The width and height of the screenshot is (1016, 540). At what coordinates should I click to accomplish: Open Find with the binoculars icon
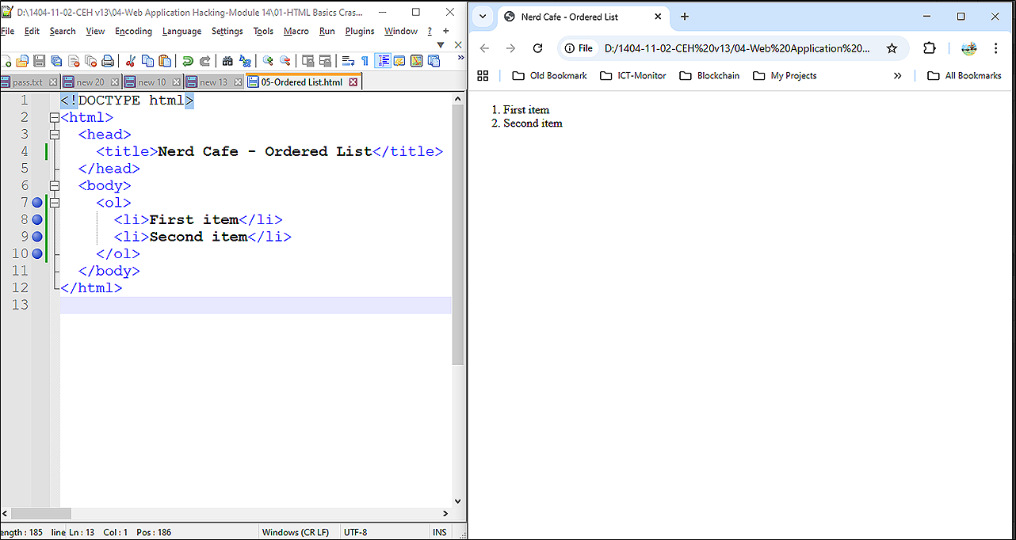(x=227, y=61)
